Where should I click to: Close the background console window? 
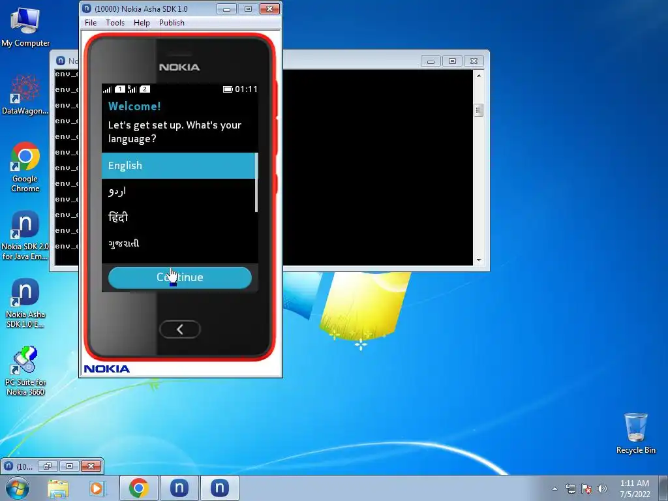point(474,61)
